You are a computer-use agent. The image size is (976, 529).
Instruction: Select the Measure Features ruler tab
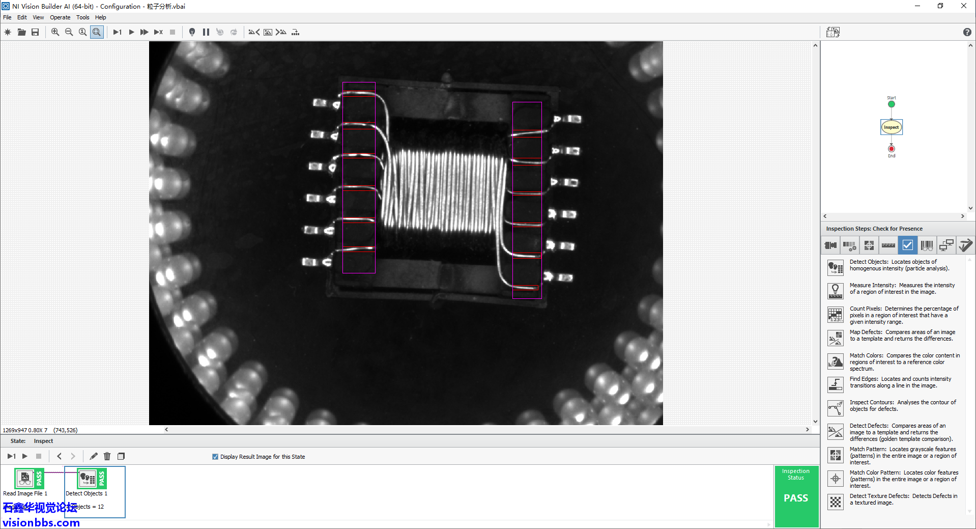[x=888, y=245]
